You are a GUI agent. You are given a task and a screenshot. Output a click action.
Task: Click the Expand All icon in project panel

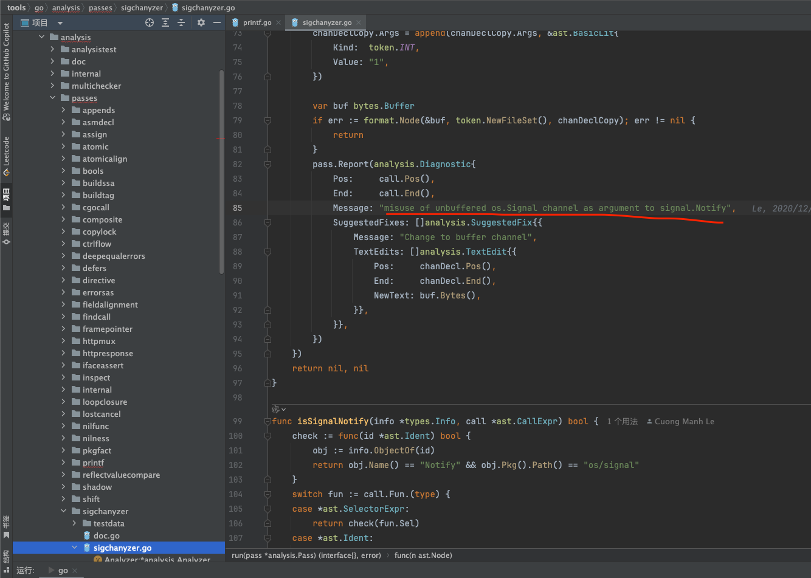165,22
